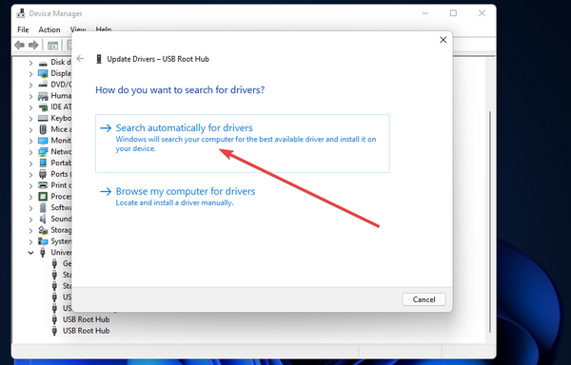Expand the Sound category
Screen dimensions: 571x365
click(x=31, y=220)
